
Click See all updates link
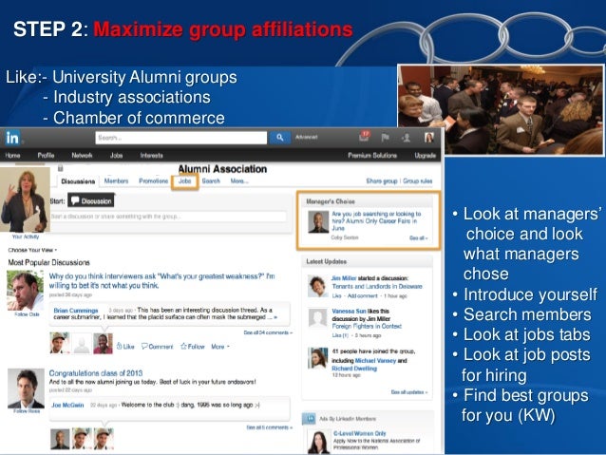pos(408,392)
